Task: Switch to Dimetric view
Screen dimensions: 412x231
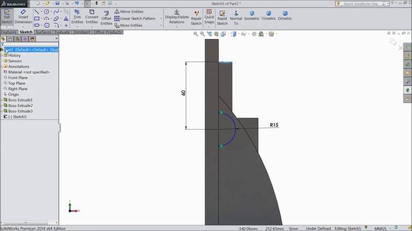Action: (285, 15)
